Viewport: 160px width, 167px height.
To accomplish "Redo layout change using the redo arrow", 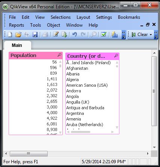I will (x=83, y=34).
